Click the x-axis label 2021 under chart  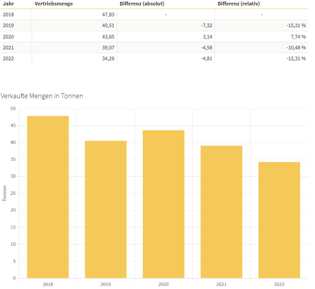[x=221, y=284]
